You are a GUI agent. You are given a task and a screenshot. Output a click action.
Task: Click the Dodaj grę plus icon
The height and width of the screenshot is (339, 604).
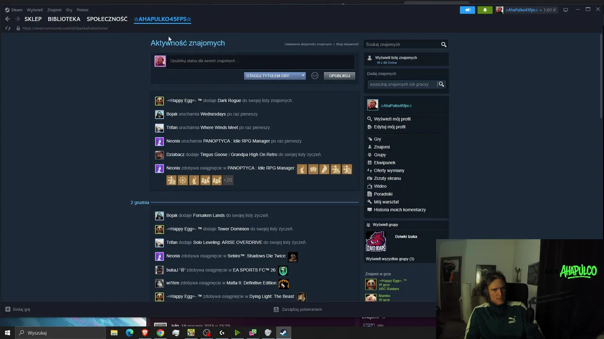coord(8,309)
